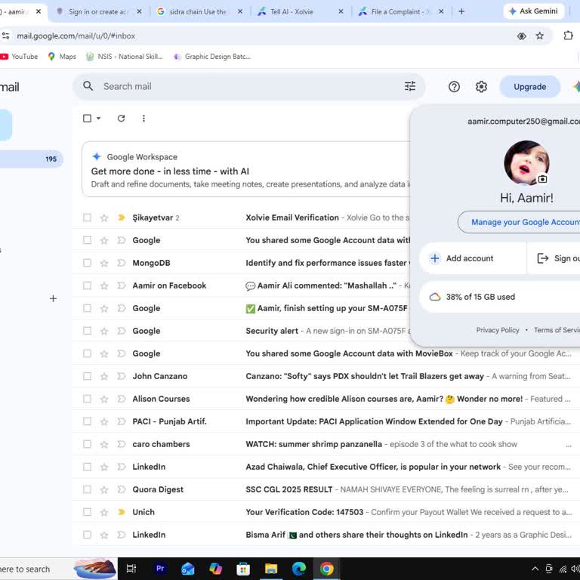580x580 pixels.
Task: Open Chrome extensions puzzle icon
Action: 568,35
